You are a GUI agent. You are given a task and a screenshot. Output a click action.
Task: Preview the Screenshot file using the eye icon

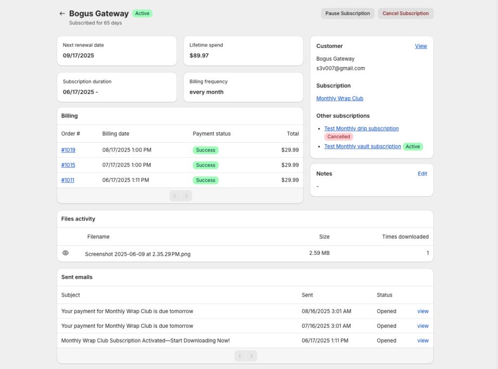(x=66, y=253)
